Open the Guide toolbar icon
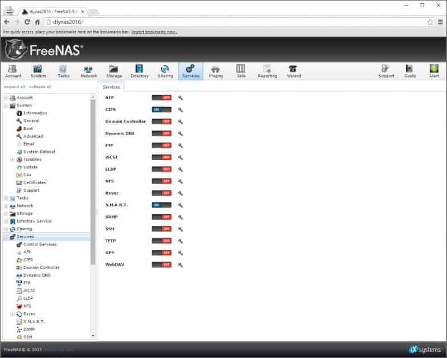The image size is (447, 358). [410, 71]
